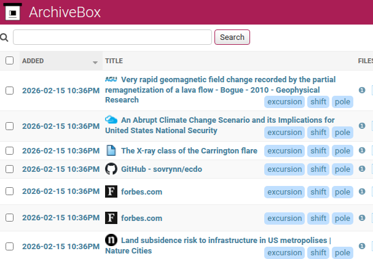Click the Nature Cities favicon icon
Viewport: 373px width, 259px height.
coord(111,240)
